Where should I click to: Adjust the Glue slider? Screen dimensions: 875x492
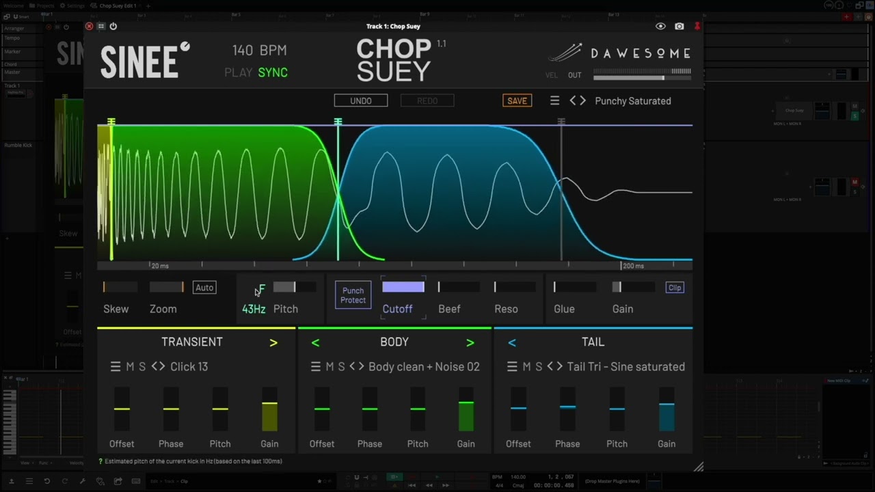pos(574,287)
